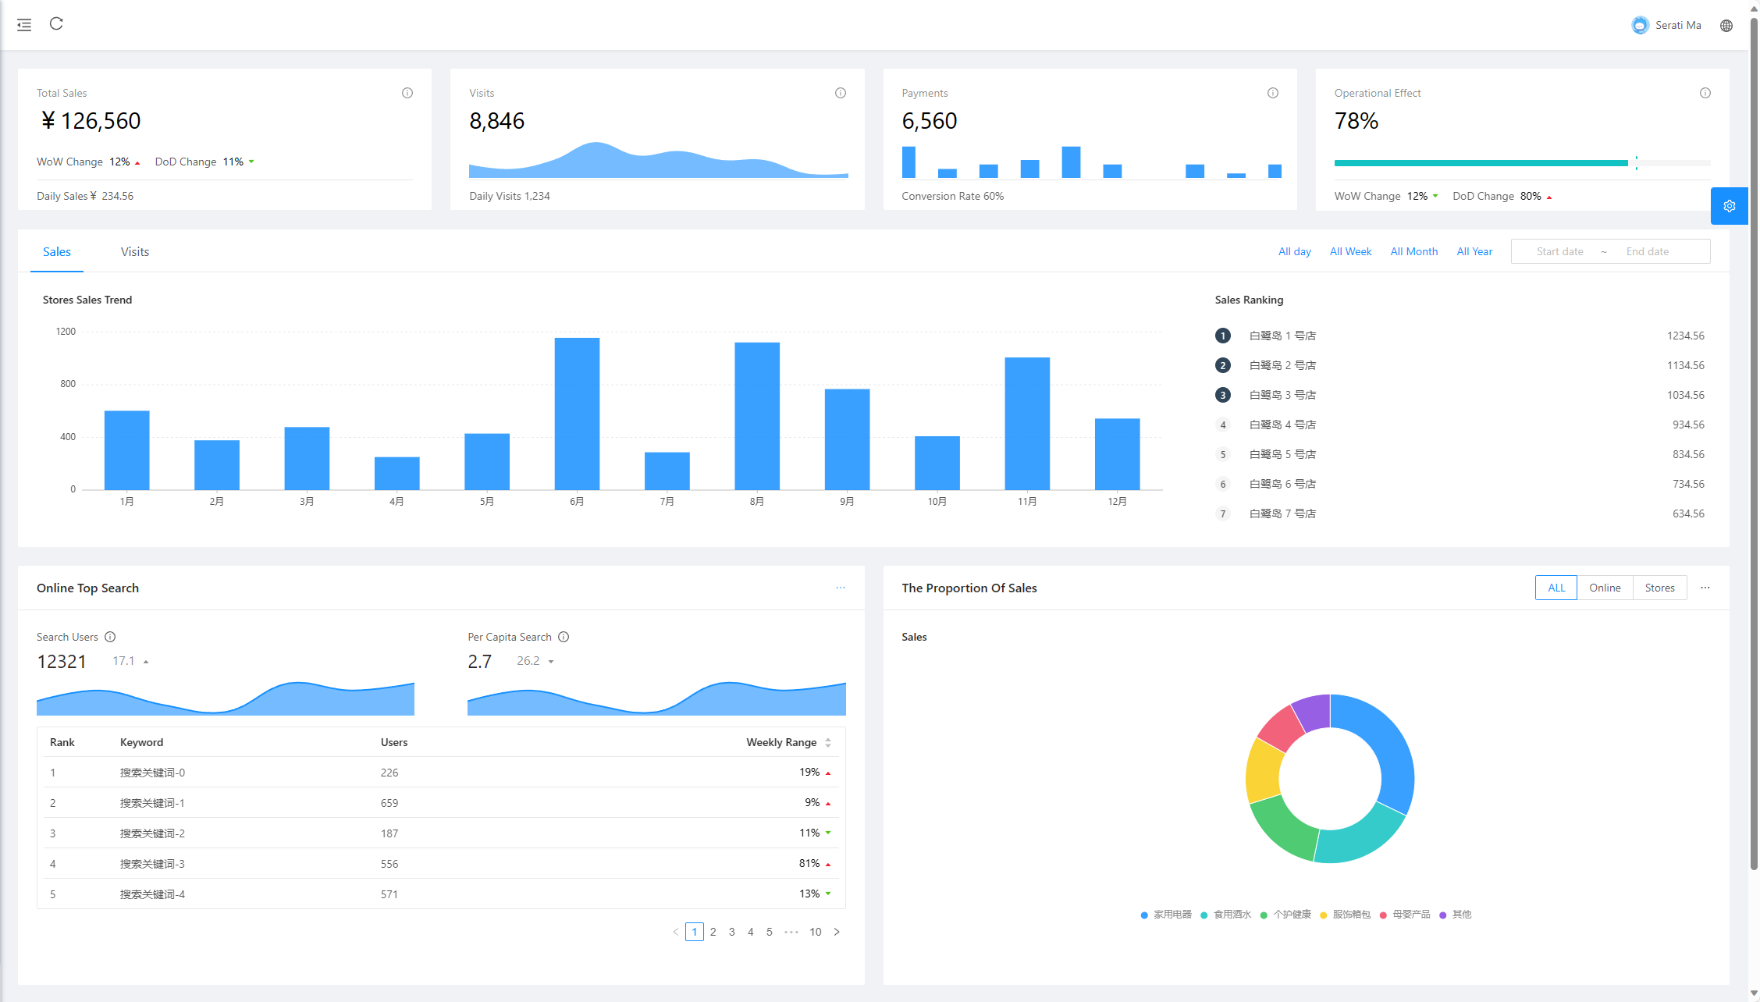This screenshot has height=1002, width=1760.
Task: Click the End date field
Action: tap(1648, 251)
